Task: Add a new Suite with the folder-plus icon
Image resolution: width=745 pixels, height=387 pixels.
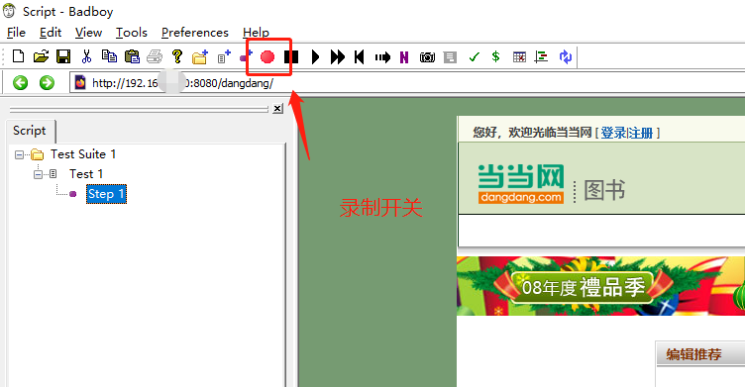Action: click(x=200, y=56)
